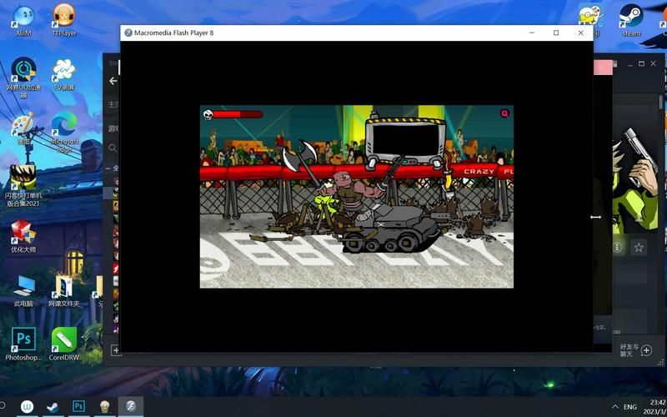This screenshot has width=667, height=417.
Task: Open the 此电脑 desktop icon
Action: coord(24,291)
